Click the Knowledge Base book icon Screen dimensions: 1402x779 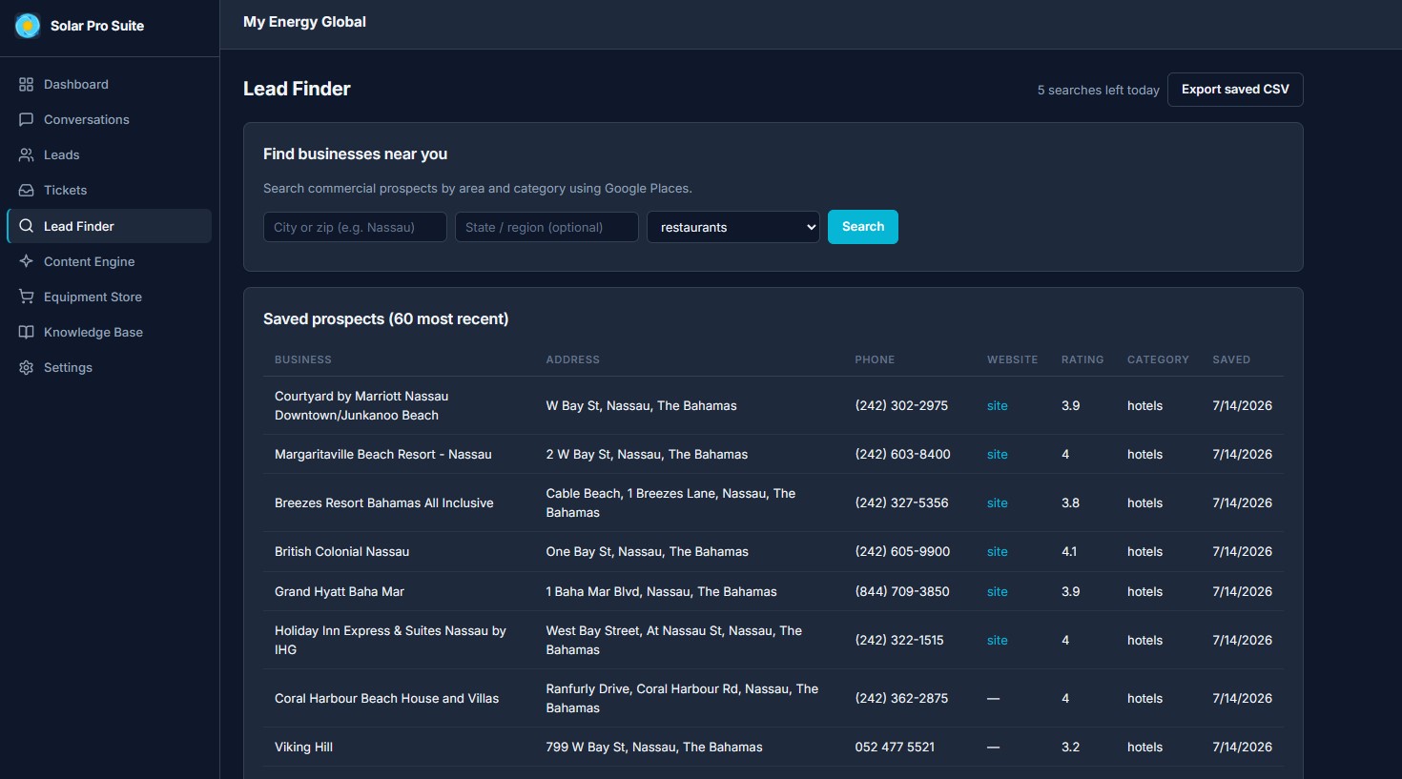(26, 332)
